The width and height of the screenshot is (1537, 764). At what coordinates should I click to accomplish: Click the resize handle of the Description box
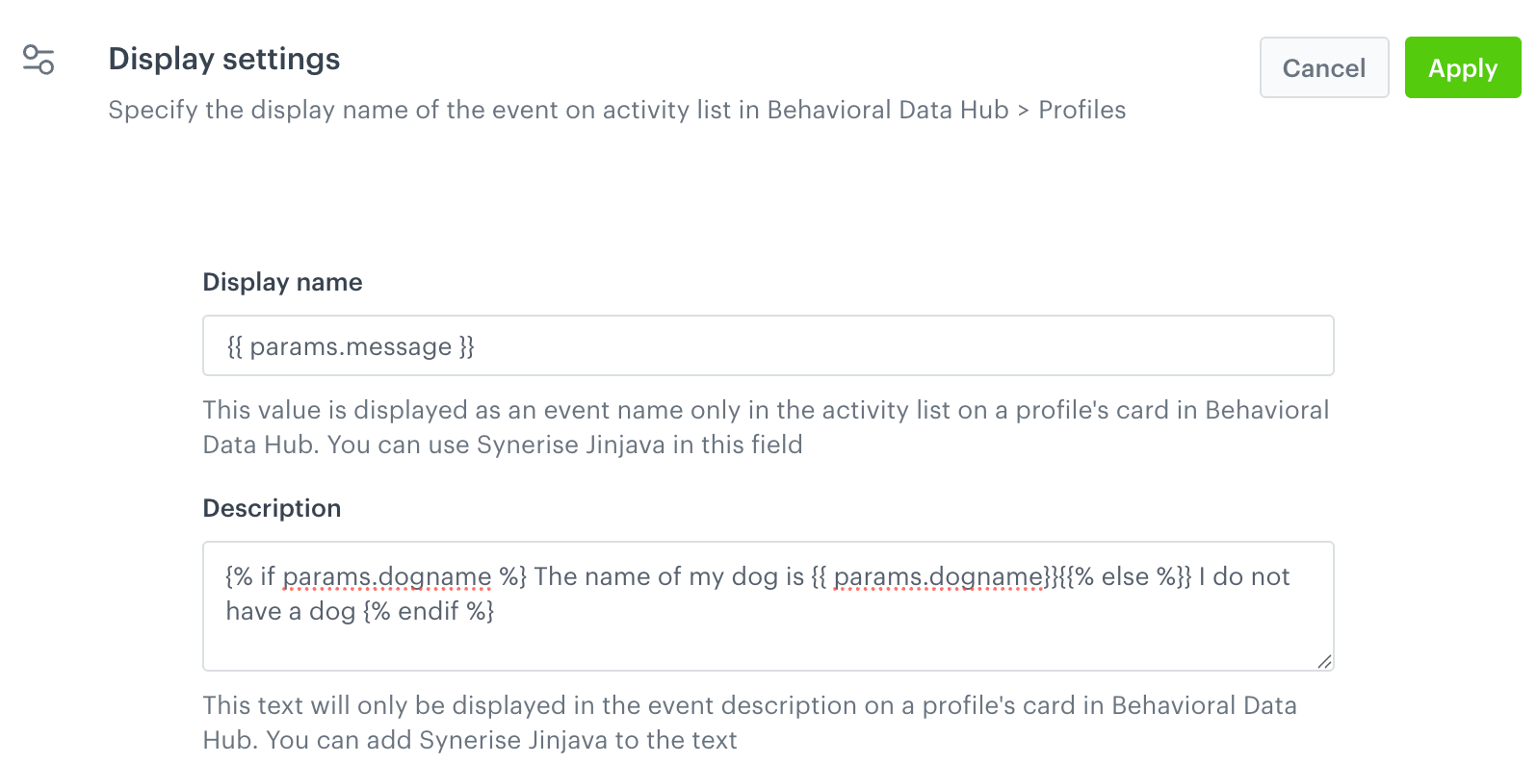pyautogui.click(x=1327, y=663)
